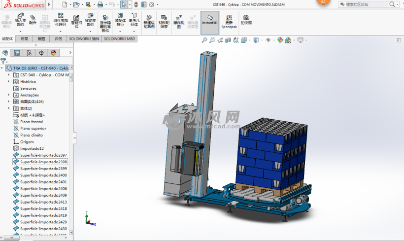
Task: Click the feature tree filter funnel icon
Action: [x=3, y=61]
